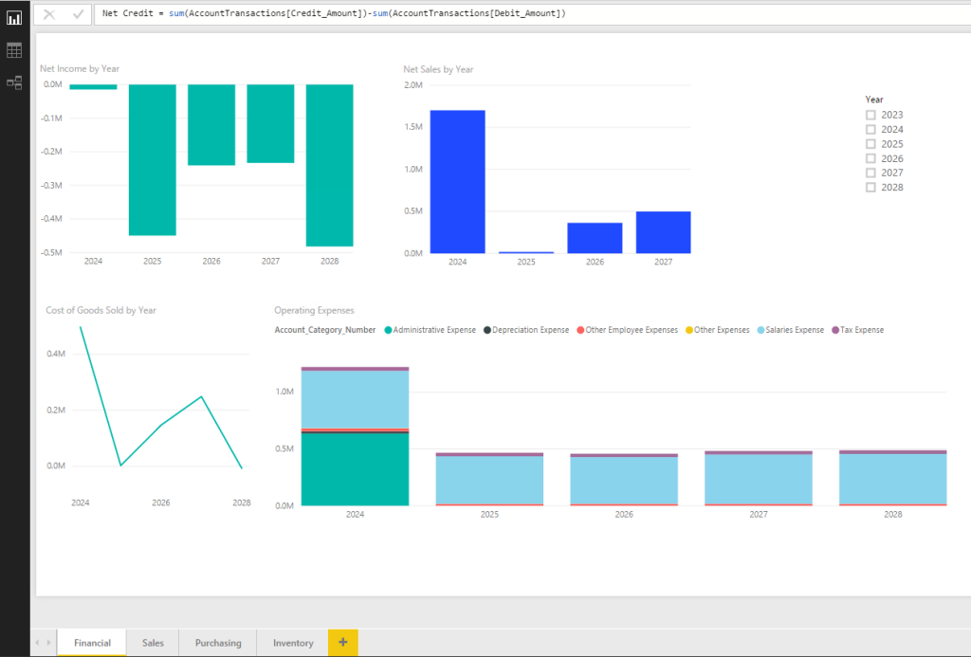Select Salaries Expense legend color marker
This screenshot has width=971, height=657.
click(760, 330)
